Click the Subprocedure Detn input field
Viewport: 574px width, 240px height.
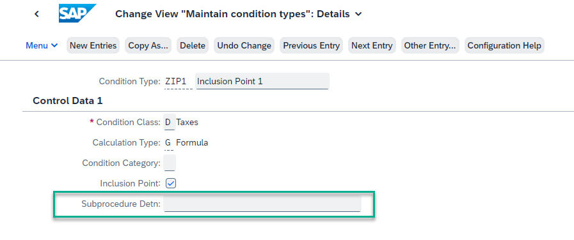pos(262,204)
